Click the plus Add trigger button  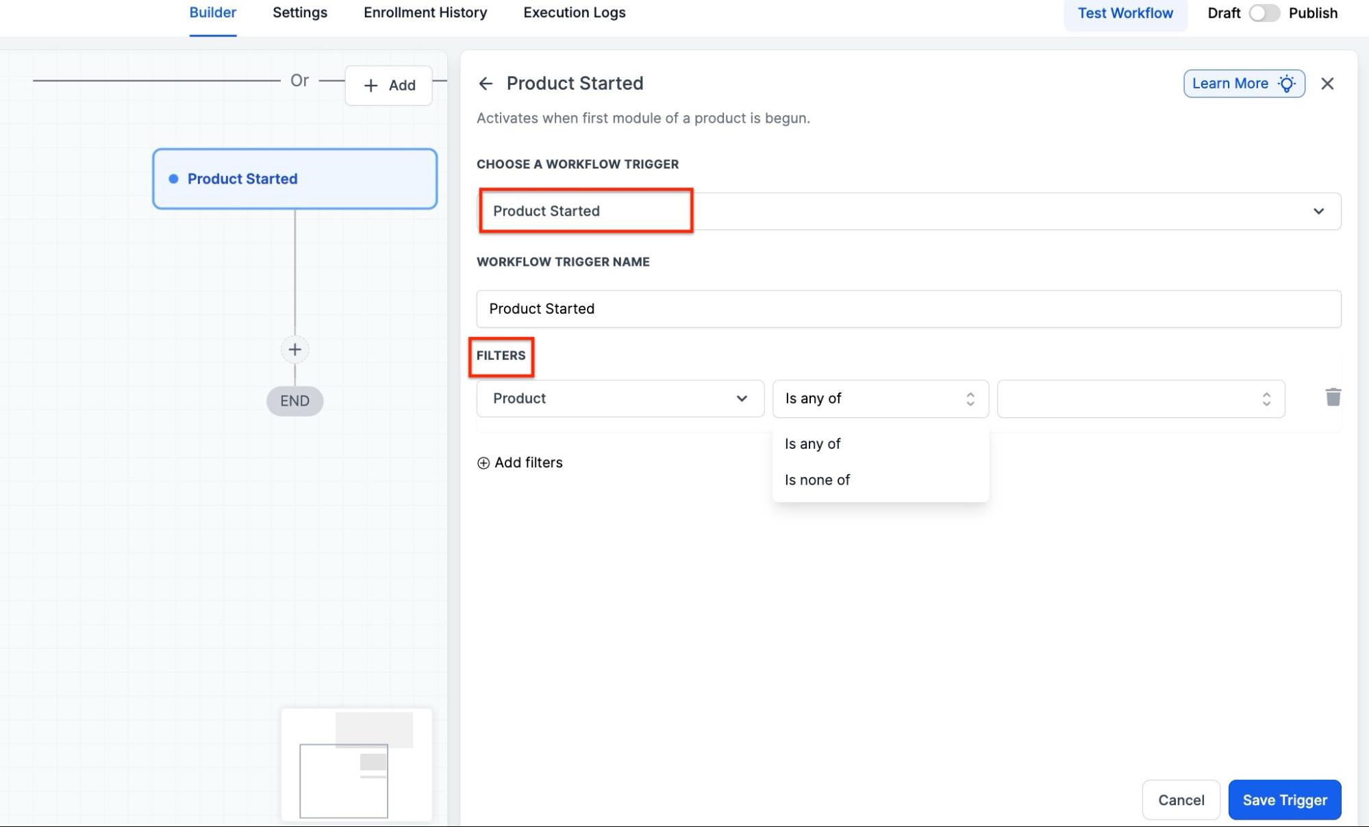tap(388, 86)
